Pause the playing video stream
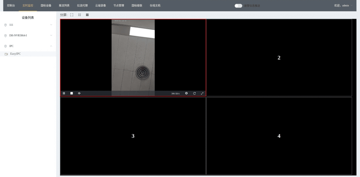 pyautogui.click(x=64, y=93)
